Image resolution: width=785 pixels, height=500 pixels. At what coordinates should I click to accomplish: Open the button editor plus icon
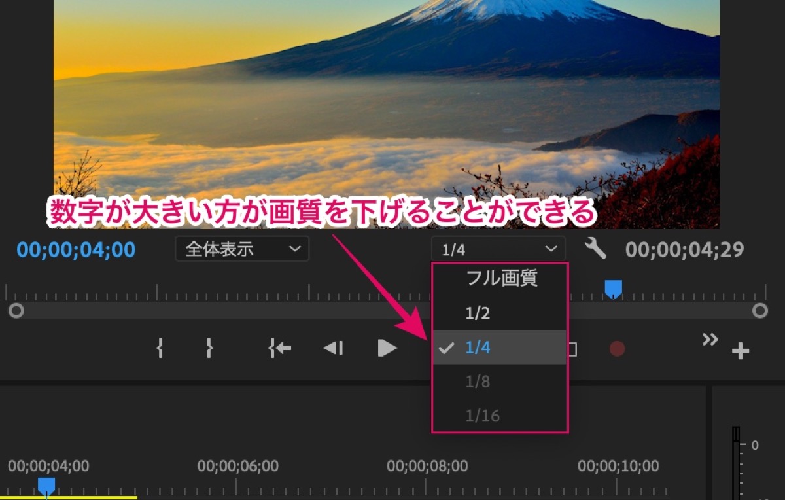pos(740,352)
